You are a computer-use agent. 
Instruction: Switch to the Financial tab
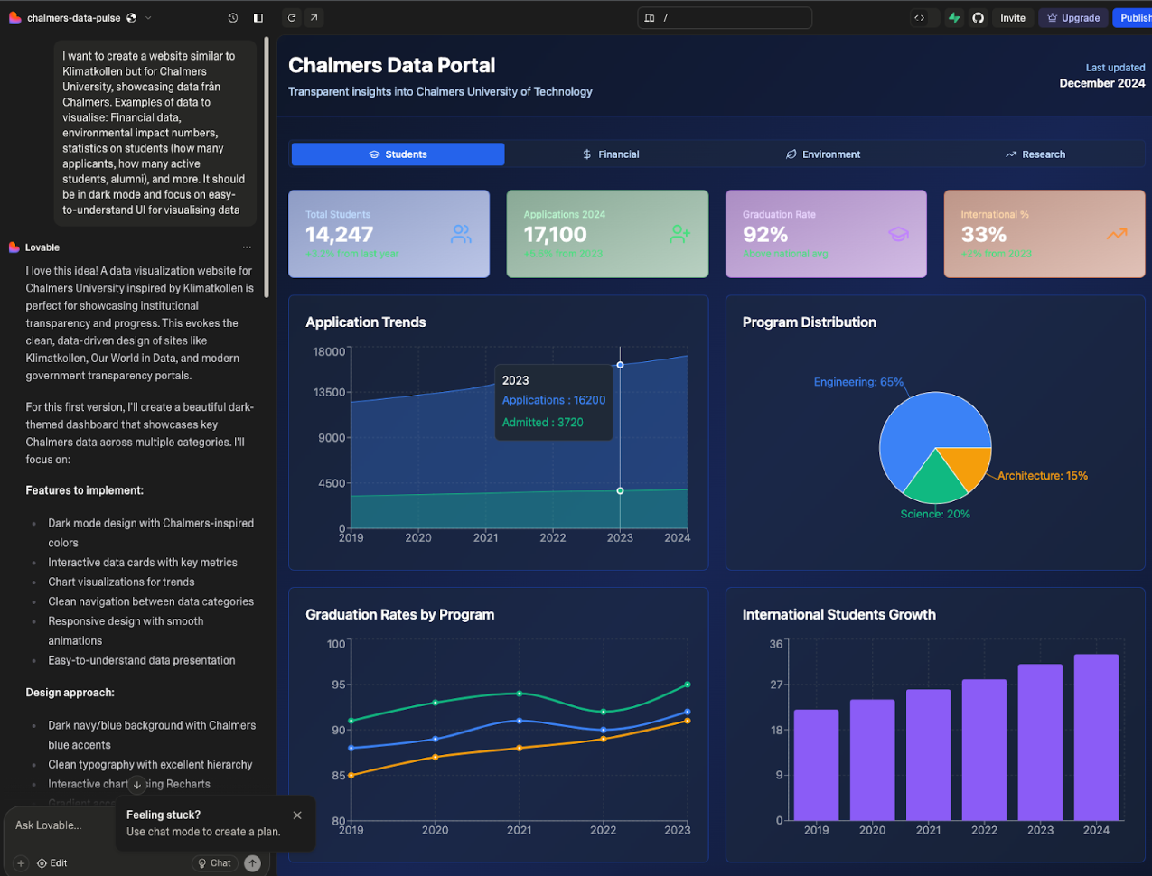point(611,154)
